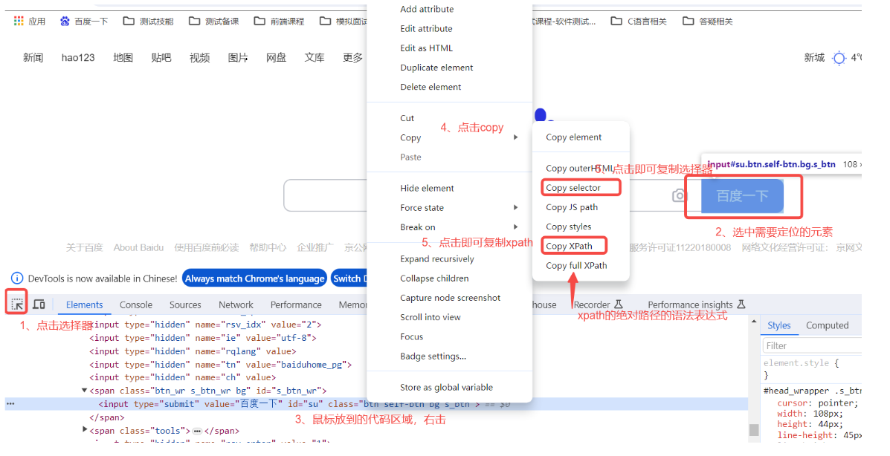Select Store as global variable
The height and width of the screenshot is (456, 890).
coord(446,388)
